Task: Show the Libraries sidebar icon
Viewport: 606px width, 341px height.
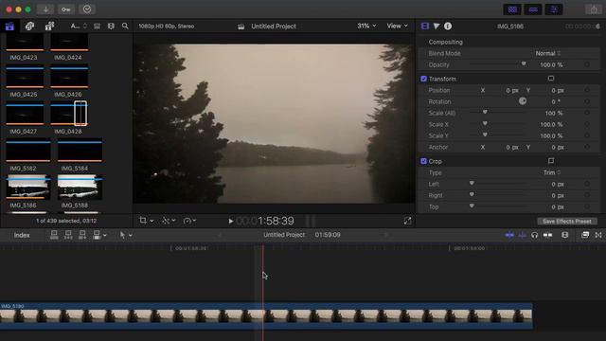Action: coord(9,26)
